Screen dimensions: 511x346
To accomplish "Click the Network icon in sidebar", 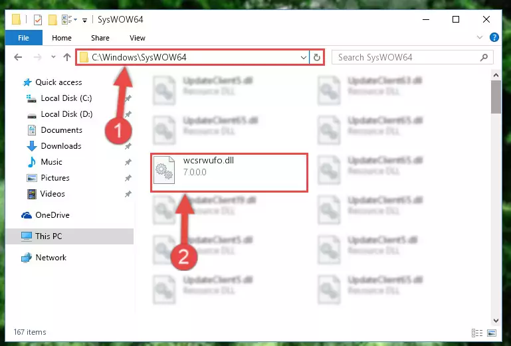I will coord(27,258).
